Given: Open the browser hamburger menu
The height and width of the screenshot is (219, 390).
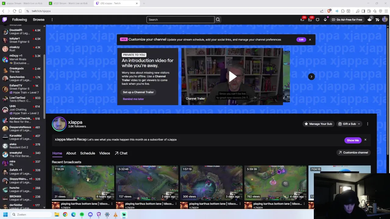Looking at the screenshot, I should pyautogui.click(x=386, y=11).
